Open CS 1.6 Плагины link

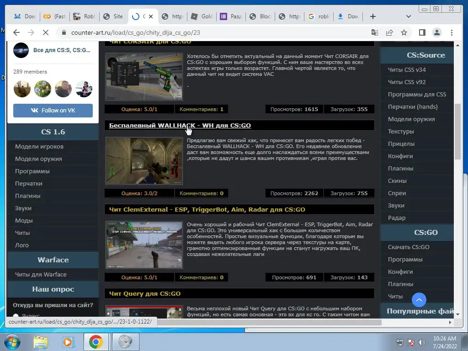(28, 196)
